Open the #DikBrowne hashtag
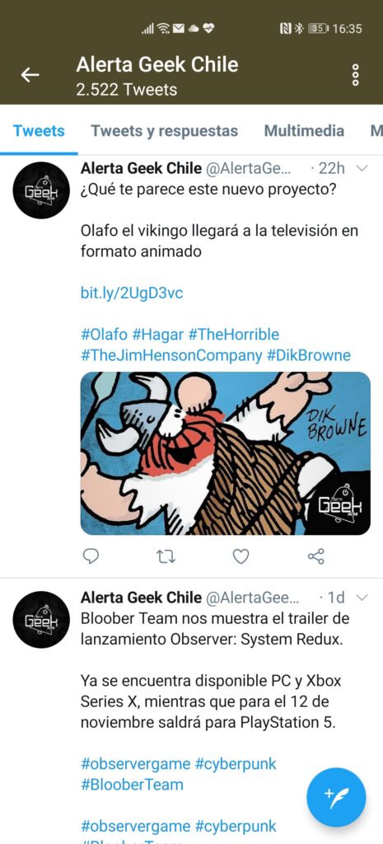 (x=308, y=355)
